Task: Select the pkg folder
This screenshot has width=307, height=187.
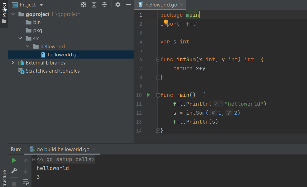Action: [x=38, y=30]
